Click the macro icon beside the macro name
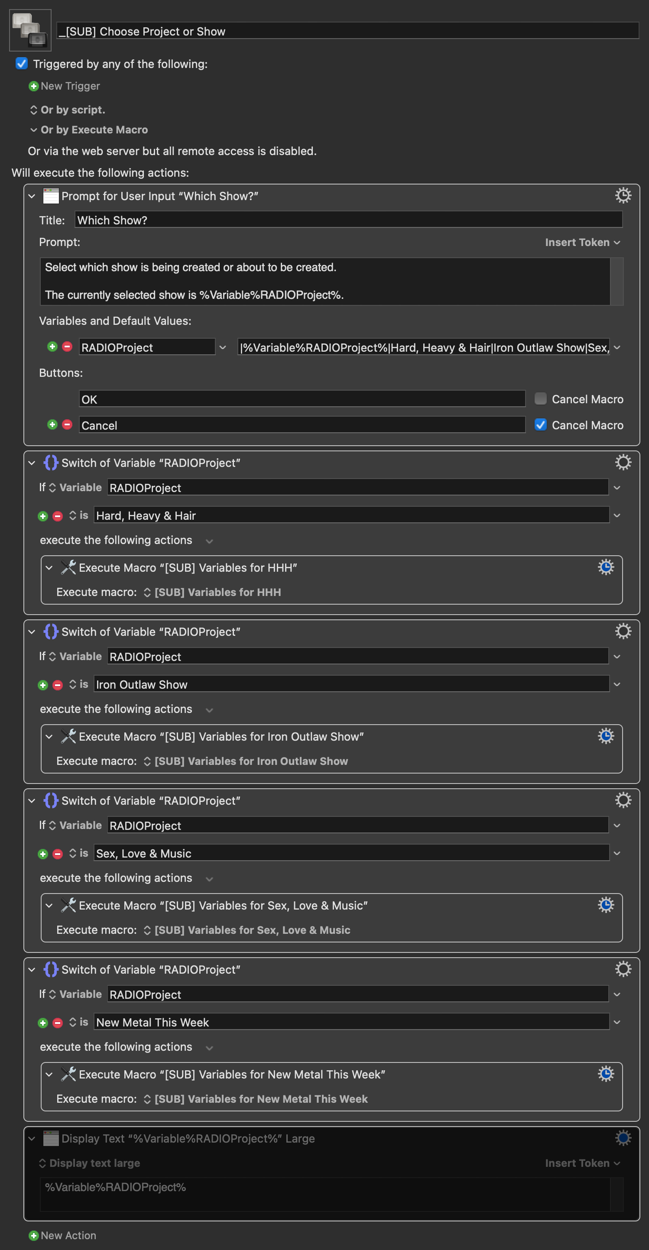Image resolution: width=649 pixels, height=1250 pixels. [x=30, y=30]
